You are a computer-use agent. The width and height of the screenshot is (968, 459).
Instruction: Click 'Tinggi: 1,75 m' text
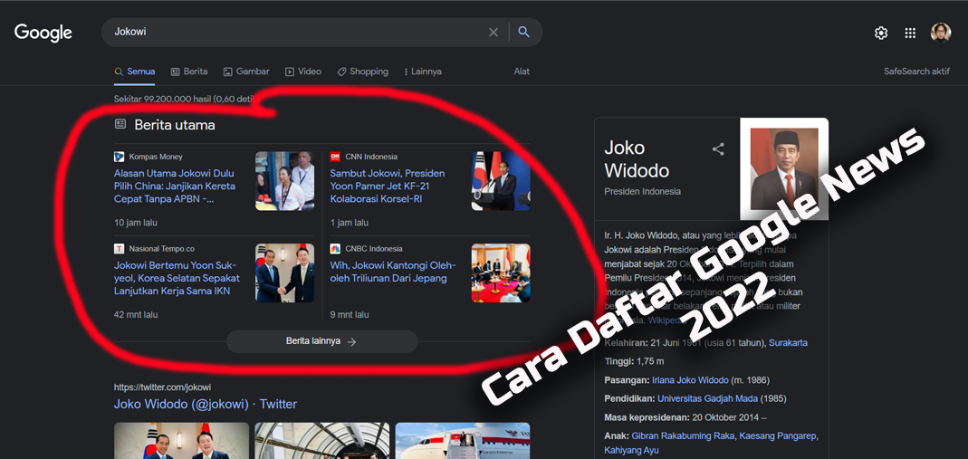pos(634,361)
